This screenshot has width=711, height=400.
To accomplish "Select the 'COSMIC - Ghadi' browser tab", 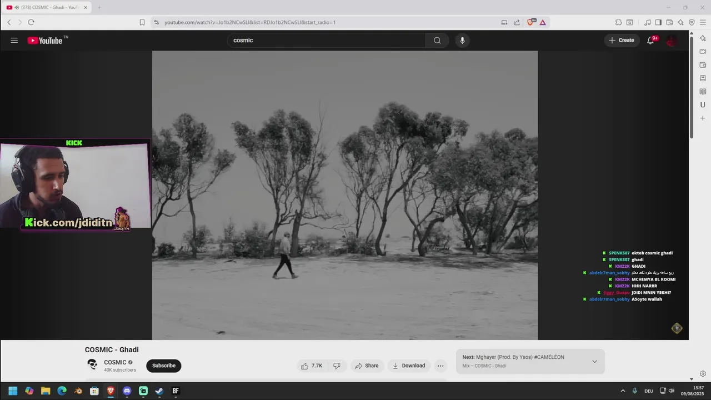I will click(x=47, y=7).
